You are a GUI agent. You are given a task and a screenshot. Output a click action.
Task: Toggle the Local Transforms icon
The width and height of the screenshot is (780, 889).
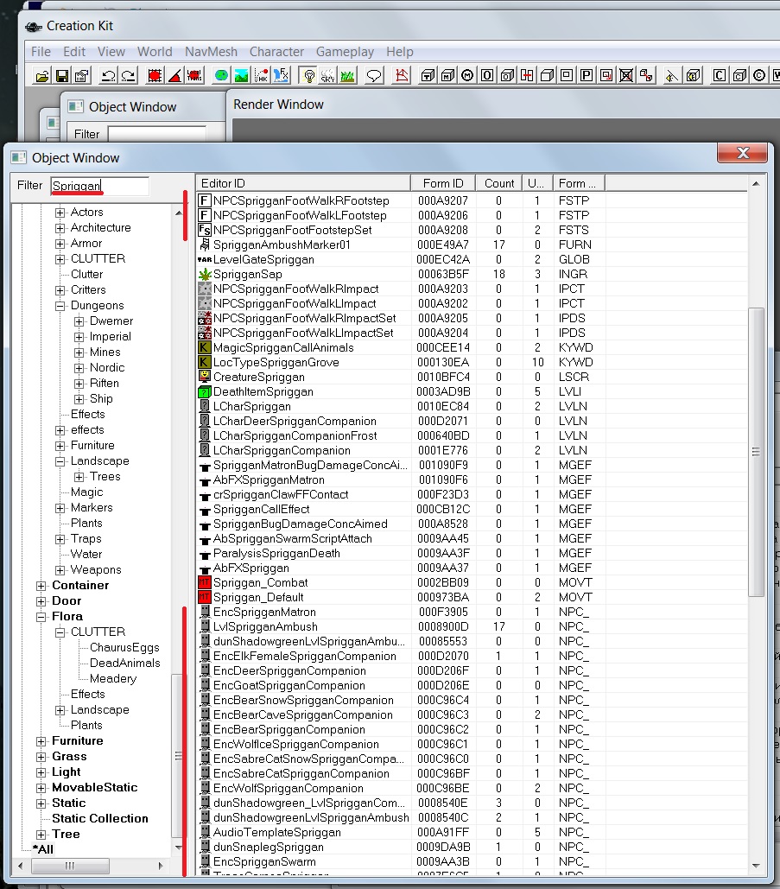pos(194,75)
